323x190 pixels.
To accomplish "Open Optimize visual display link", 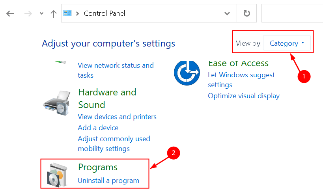I will (x=244, y=96).
